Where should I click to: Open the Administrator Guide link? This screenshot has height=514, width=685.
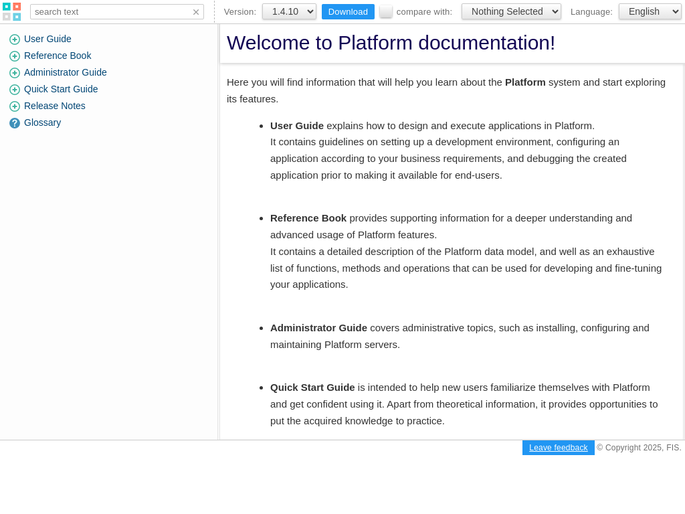pyautogui.click(x=66, y=72)
